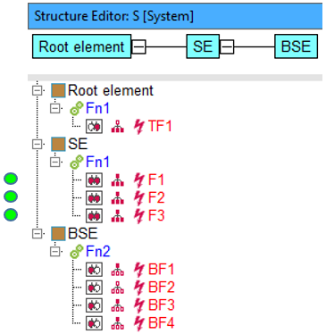Collapse the Root element tree node
The image size is (326, 334).
(37, 90)
